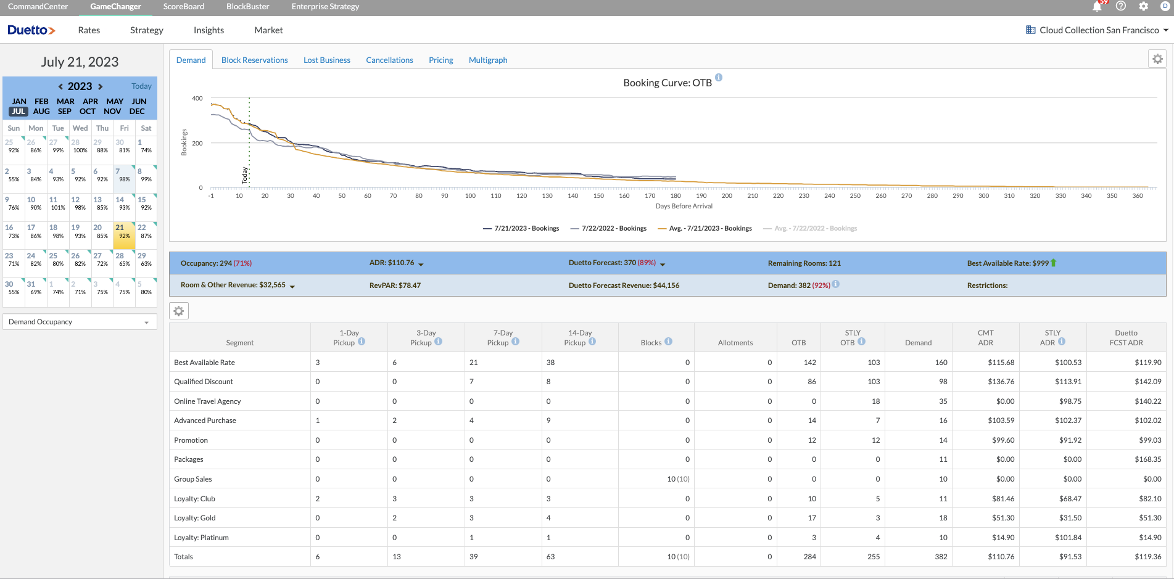Show the Avg. 7/22/2022 Bookings series
This screenshot has height=579, width=1174.
pyautogui.click(x=815, y=228)
